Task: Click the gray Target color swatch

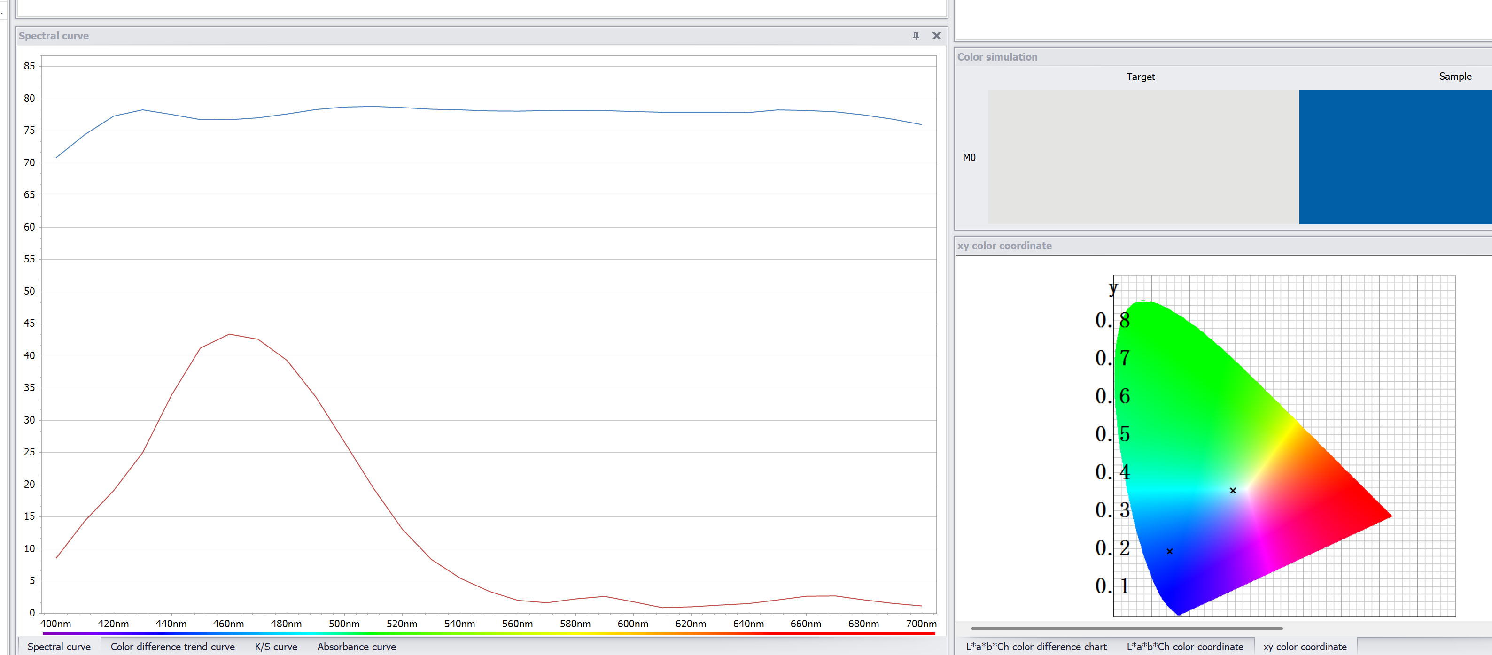Action: point(1142,157)
